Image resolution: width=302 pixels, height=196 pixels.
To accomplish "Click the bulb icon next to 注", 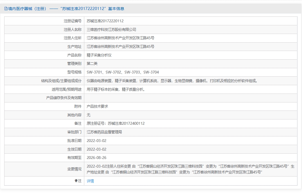I will coord(76,181).
